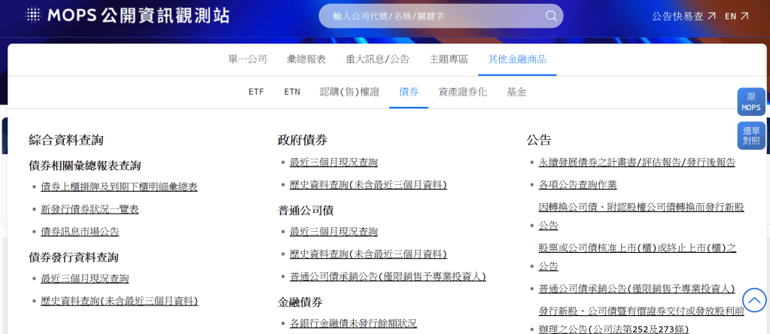Type in the company code search field
This screenshot has width=770, height=334.
click(x=437, y=16)
